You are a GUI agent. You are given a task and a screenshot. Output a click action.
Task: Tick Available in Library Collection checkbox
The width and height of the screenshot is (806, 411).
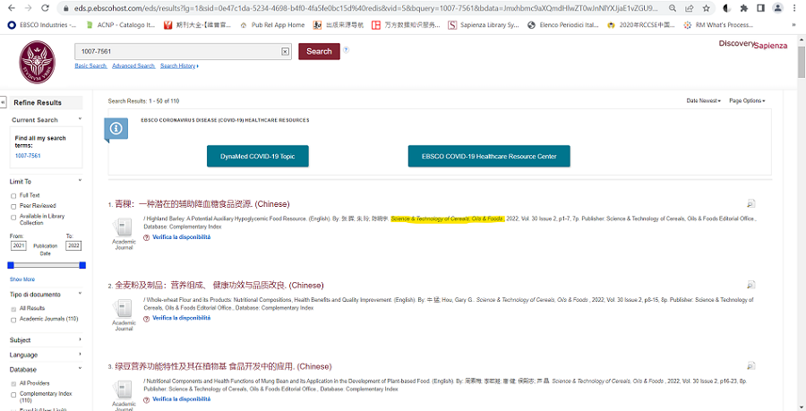pyautogui.click(x=13, y=216)
